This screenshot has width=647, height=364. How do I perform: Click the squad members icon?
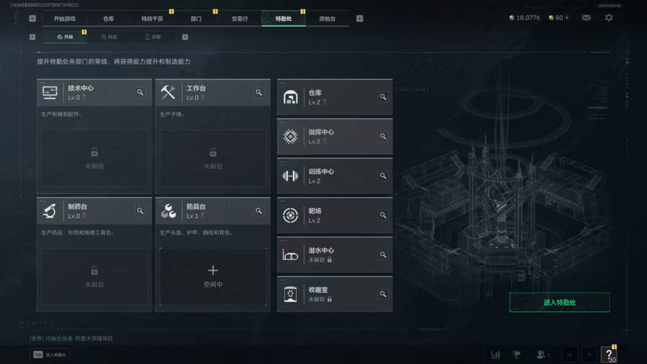[x=543, y=354]
